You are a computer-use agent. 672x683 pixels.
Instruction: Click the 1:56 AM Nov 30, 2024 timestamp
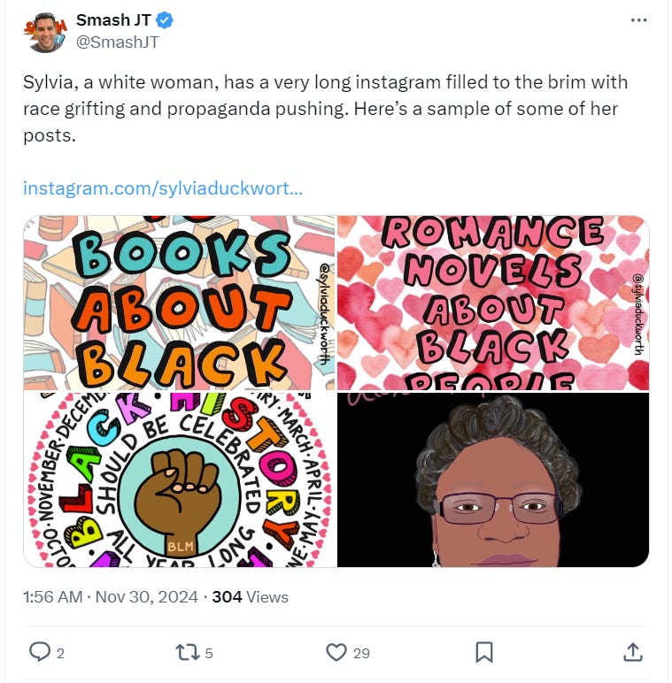click(111, 597)
